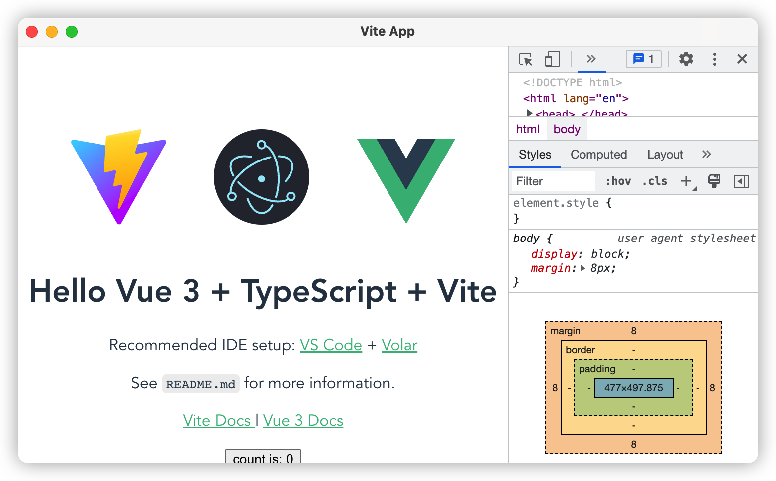
Task: Open the issues counter badge
Action: [x=643, y=59]
